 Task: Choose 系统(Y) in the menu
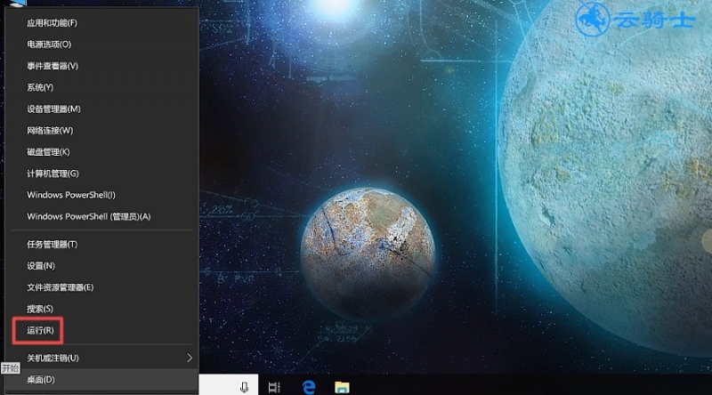(101, 87)
